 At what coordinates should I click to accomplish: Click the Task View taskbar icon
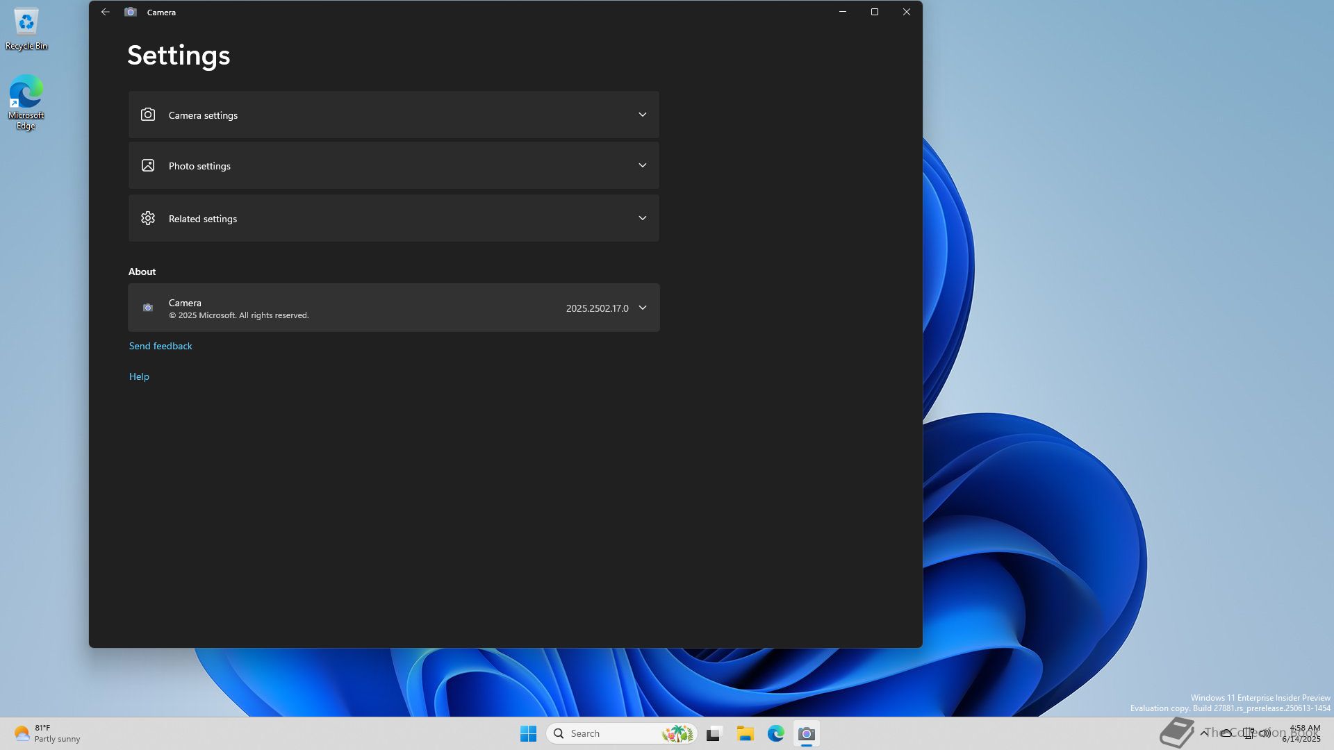tap(714, 733)
